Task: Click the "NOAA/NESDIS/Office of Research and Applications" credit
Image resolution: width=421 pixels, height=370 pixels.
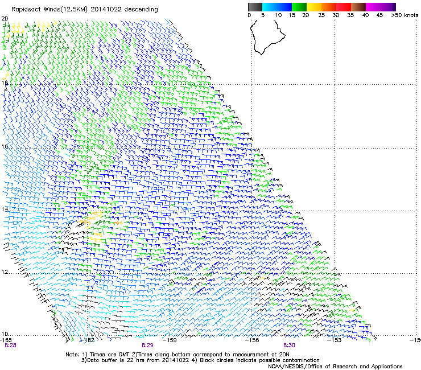Action: (x=335, y=367)
